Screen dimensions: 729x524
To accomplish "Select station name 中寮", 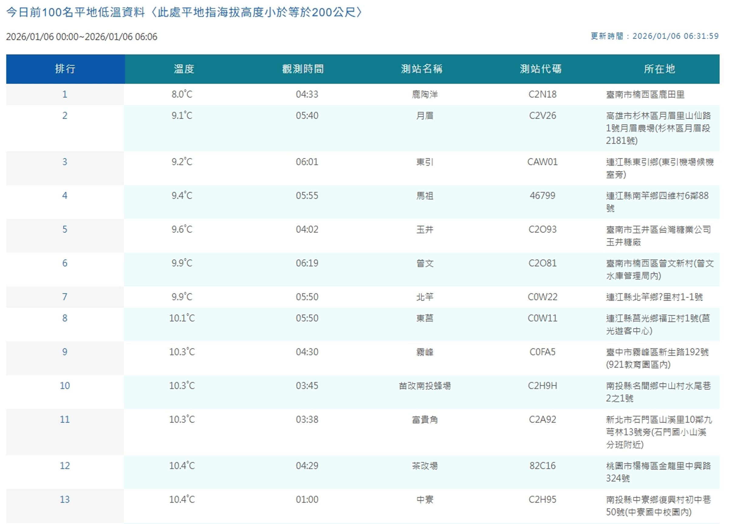I will coord(425,499).
